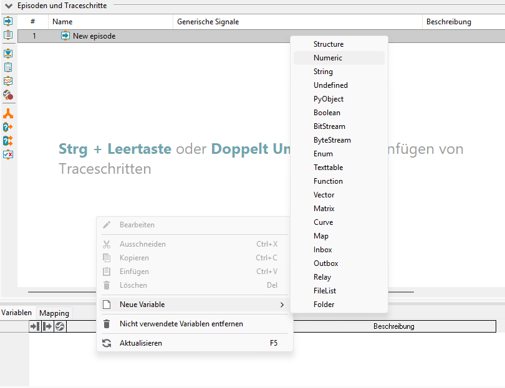Click the document icon beside Neue Variable
The image size is (505, 388).
coord(107,305)
